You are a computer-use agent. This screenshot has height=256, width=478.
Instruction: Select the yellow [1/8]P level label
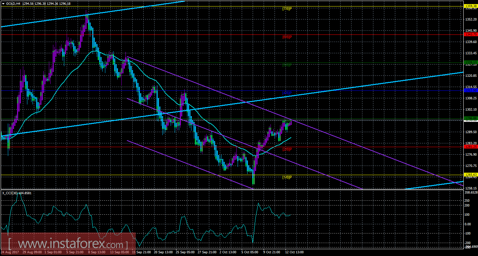(x=287, y=177)
